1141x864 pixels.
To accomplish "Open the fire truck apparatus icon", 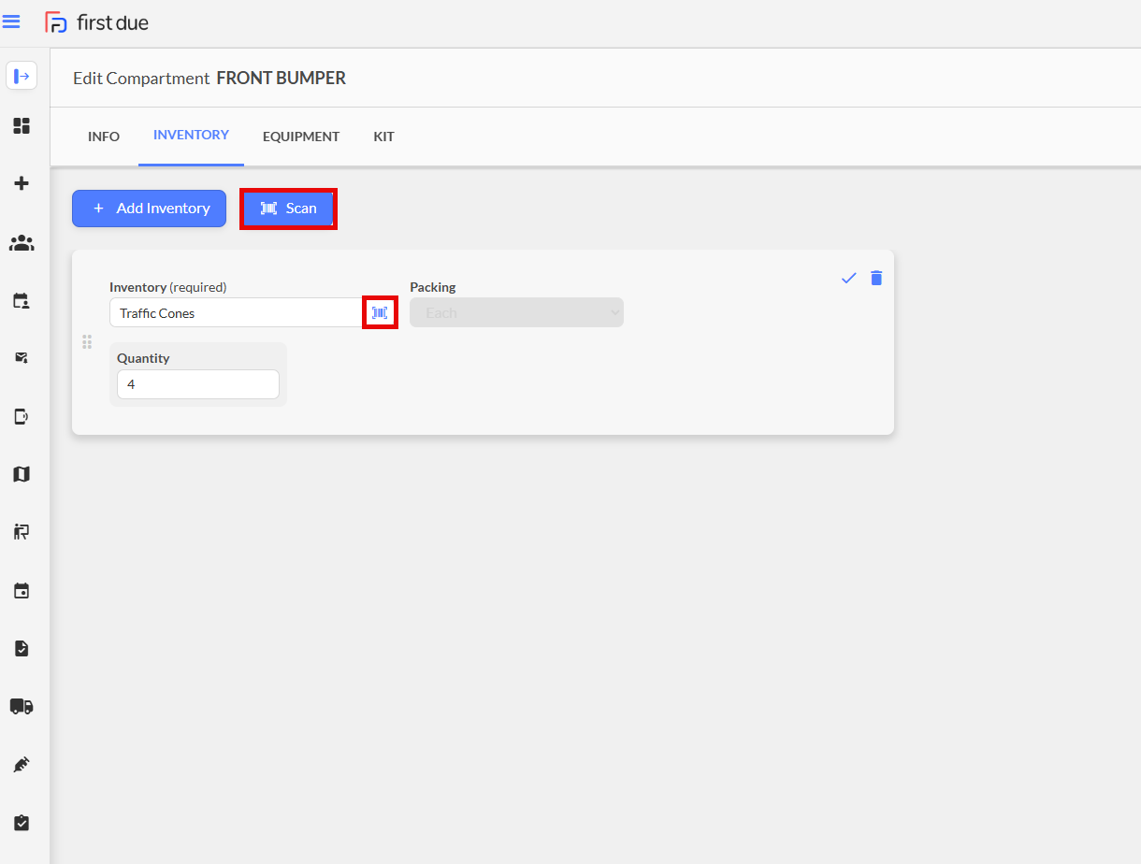I will point(22,706).
